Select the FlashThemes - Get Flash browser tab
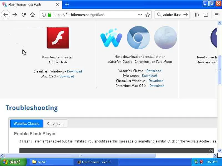Screen dimensions: 222x166 pos(31,5)
